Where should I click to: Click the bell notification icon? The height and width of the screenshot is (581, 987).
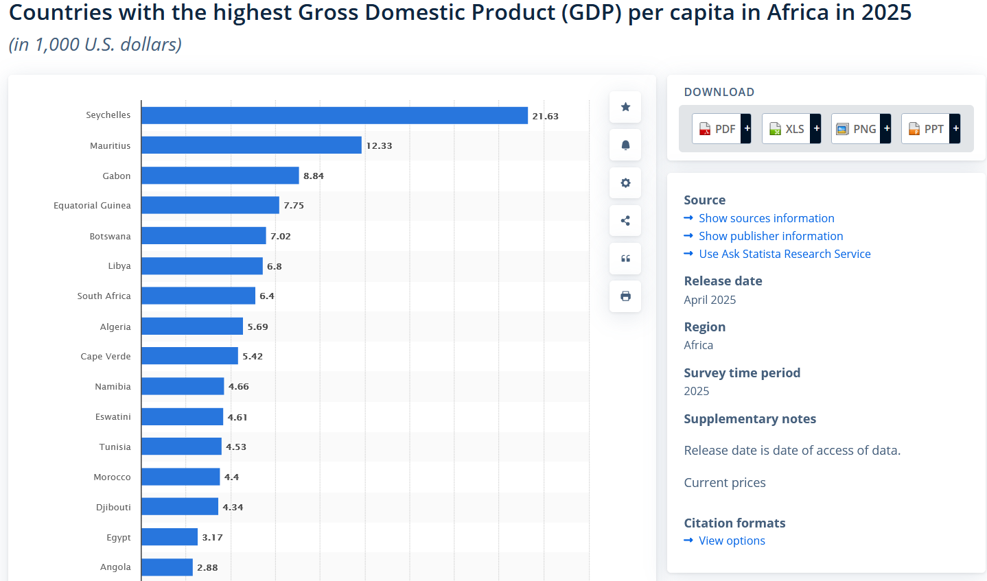point(625,145)
